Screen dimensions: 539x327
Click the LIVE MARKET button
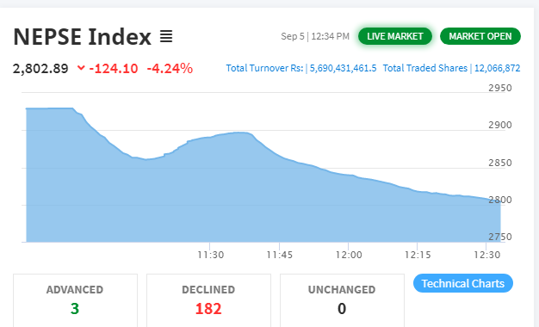point(395,36)
